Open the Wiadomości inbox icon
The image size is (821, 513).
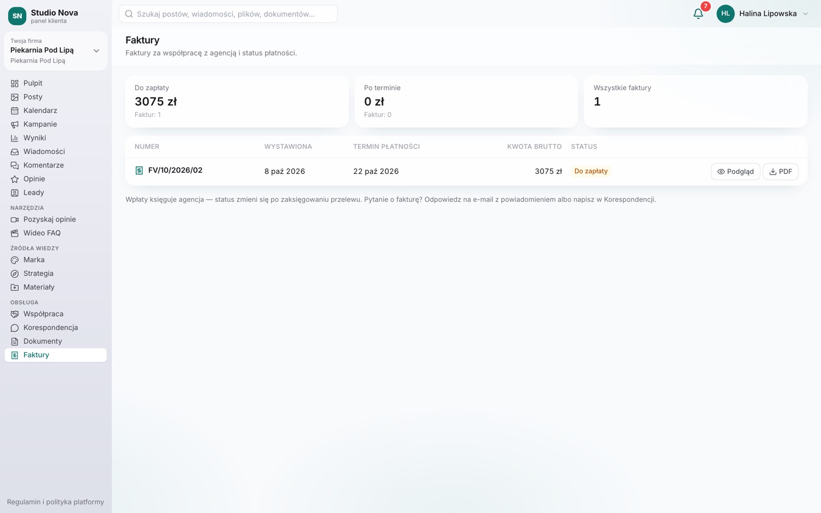15,152
